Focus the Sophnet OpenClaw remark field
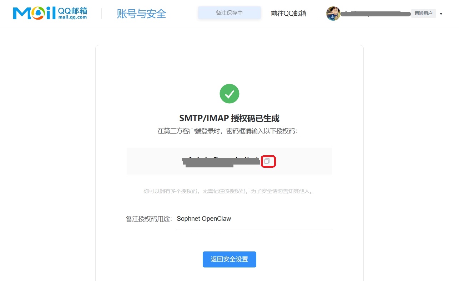Viewport: 459px width, 281px height. coord(254,219)
